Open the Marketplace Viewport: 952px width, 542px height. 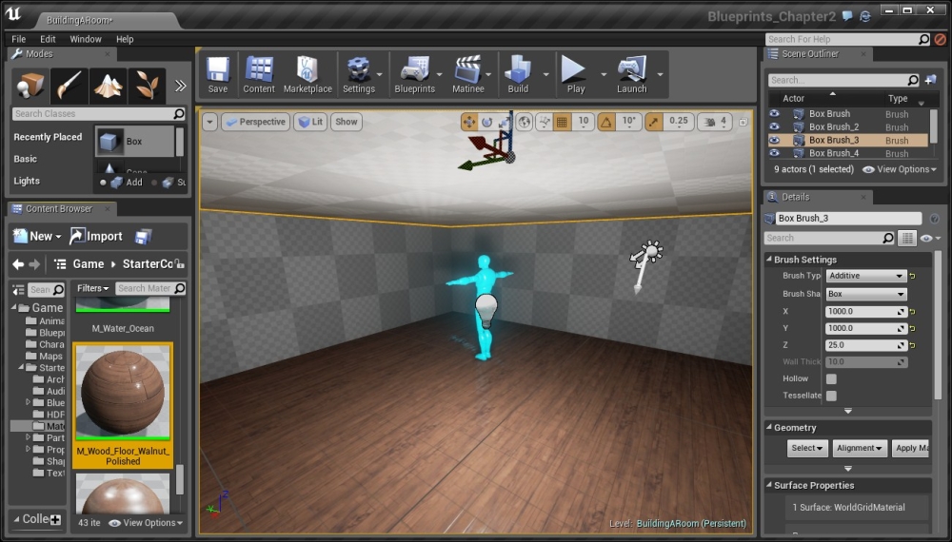[307, 75]
